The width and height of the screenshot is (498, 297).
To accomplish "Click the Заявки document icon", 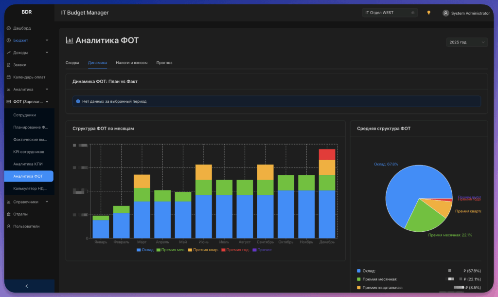I will pos(9,65).
